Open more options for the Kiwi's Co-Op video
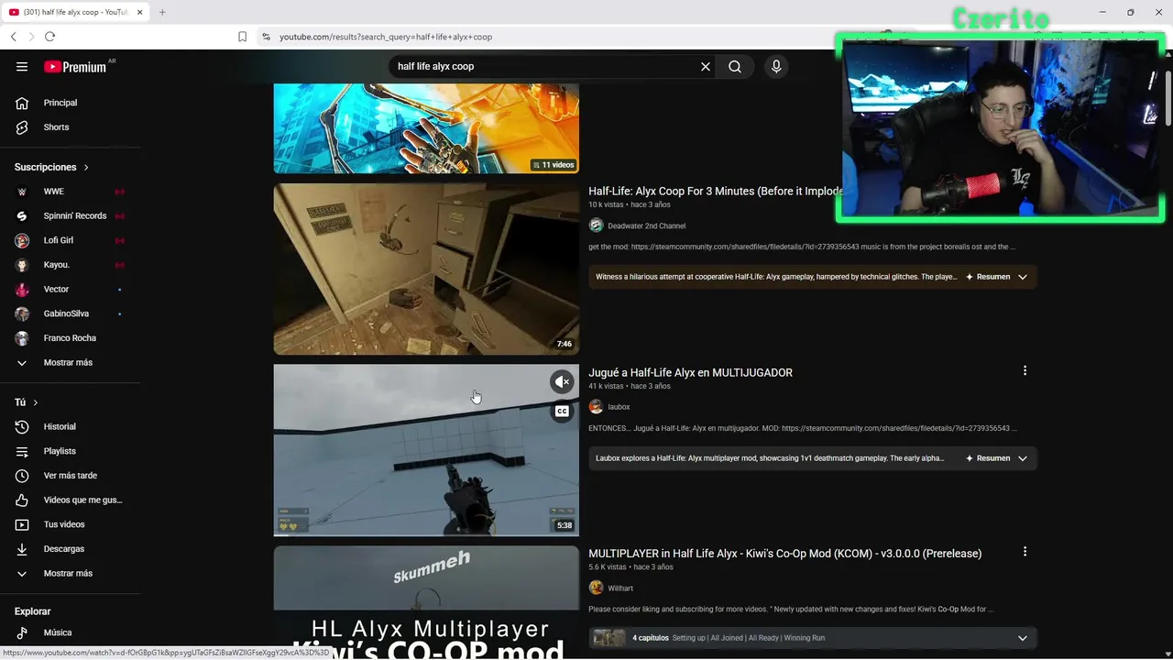Screen dimensions: 1173x660 click(x=1025, y=552)
